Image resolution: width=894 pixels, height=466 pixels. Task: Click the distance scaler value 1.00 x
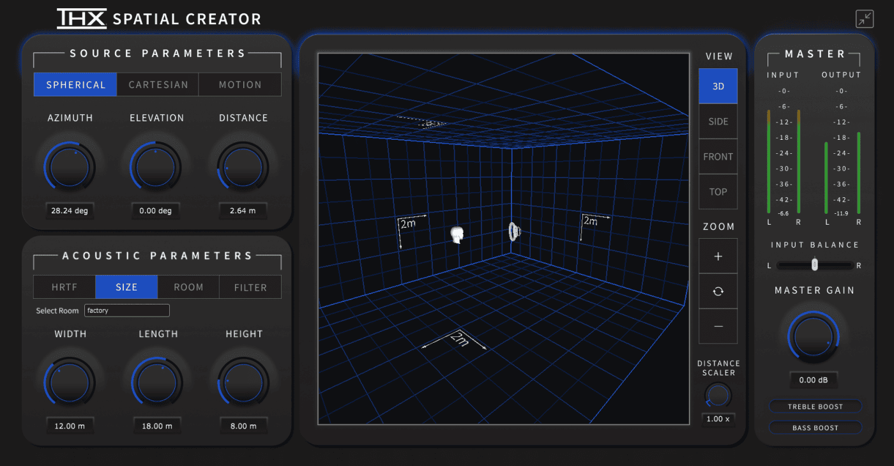point(718,419)
